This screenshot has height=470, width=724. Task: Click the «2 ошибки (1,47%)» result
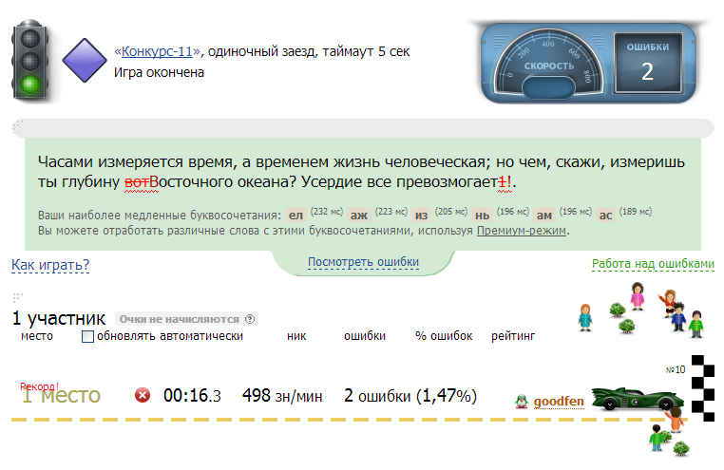410,396
